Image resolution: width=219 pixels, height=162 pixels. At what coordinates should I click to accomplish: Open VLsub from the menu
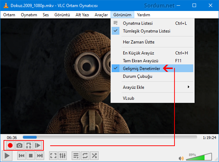coord(152,98)
